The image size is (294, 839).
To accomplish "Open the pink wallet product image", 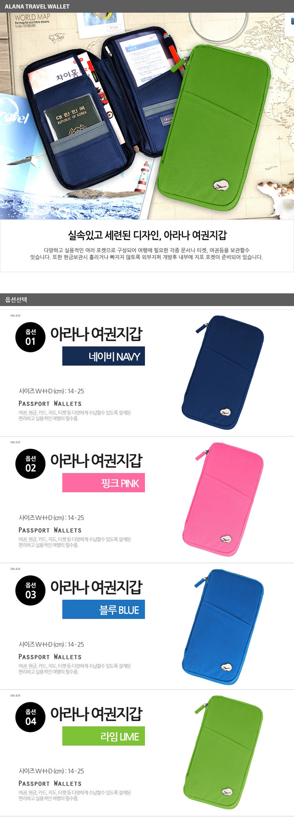I will click(223, 499).
